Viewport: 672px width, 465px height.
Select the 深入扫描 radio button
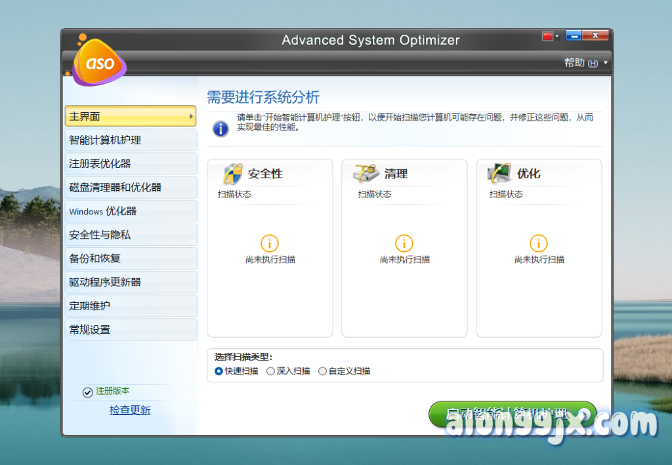tap(271, 371)
